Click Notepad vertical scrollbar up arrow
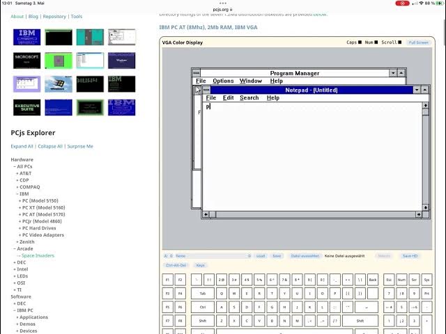Image resolution: width=446 pixels, height=334 pixels. (x=426, y=105)
